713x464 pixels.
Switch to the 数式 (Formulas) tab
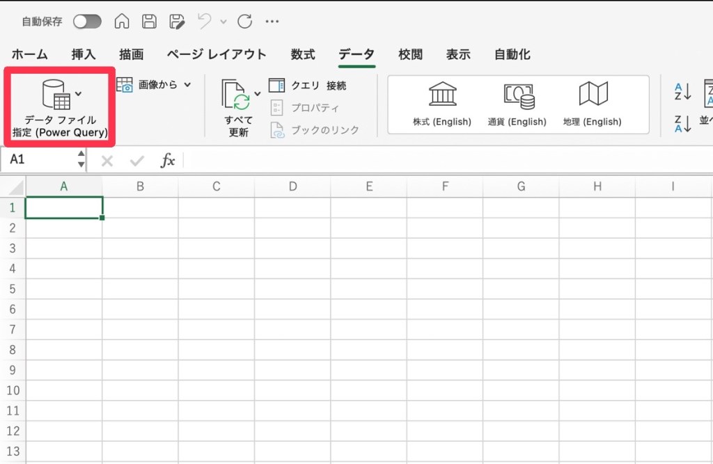coord(303,54)
